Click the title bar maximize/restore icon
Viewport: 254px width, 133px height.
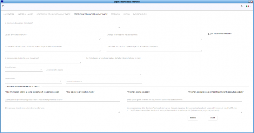(x=249, y=2)
